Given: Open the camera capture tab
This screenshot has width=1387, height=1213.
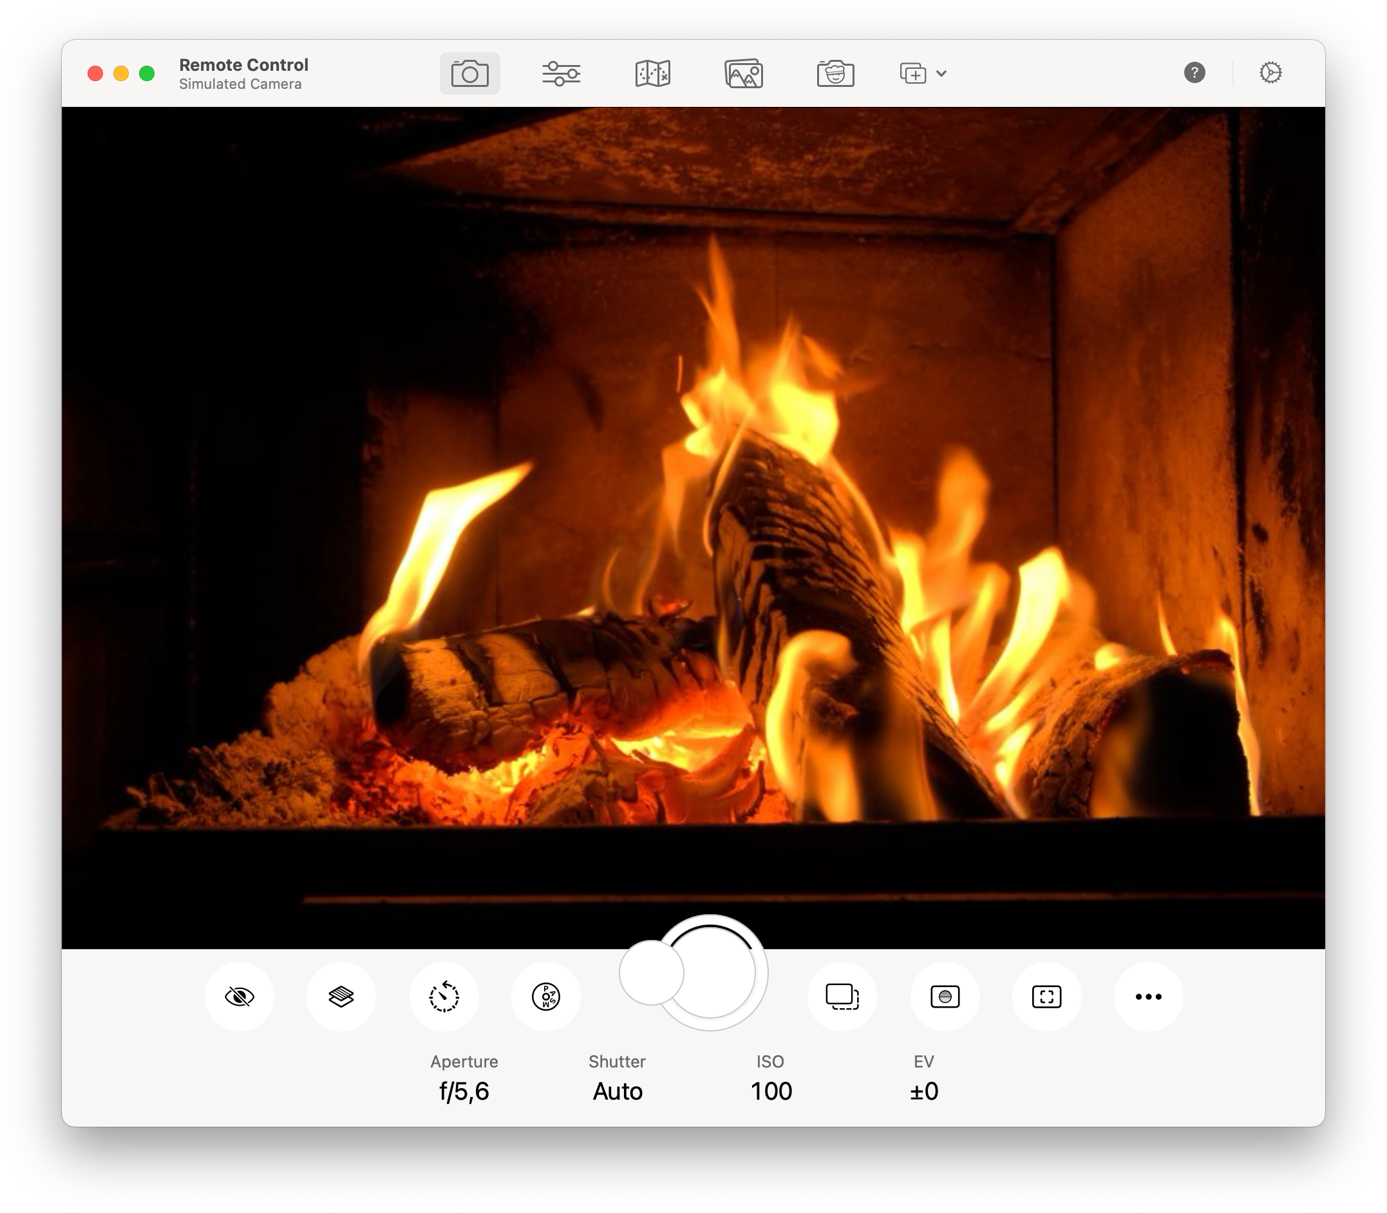Looking at the screenshot, I should pos(469,73).
